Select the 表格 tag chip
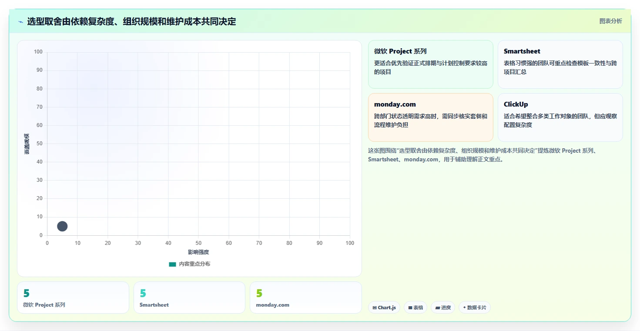The height and width of the screenshot is (331, 640). [x=415, y=308]
